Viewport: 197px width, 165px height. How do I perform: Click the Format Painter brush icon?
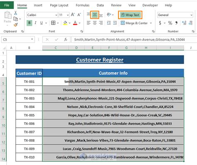tap(16, 25)
